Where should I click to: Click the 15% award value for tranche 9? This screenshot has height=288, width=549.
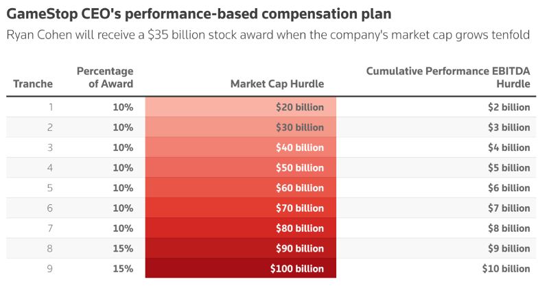(x=123, y=268)
